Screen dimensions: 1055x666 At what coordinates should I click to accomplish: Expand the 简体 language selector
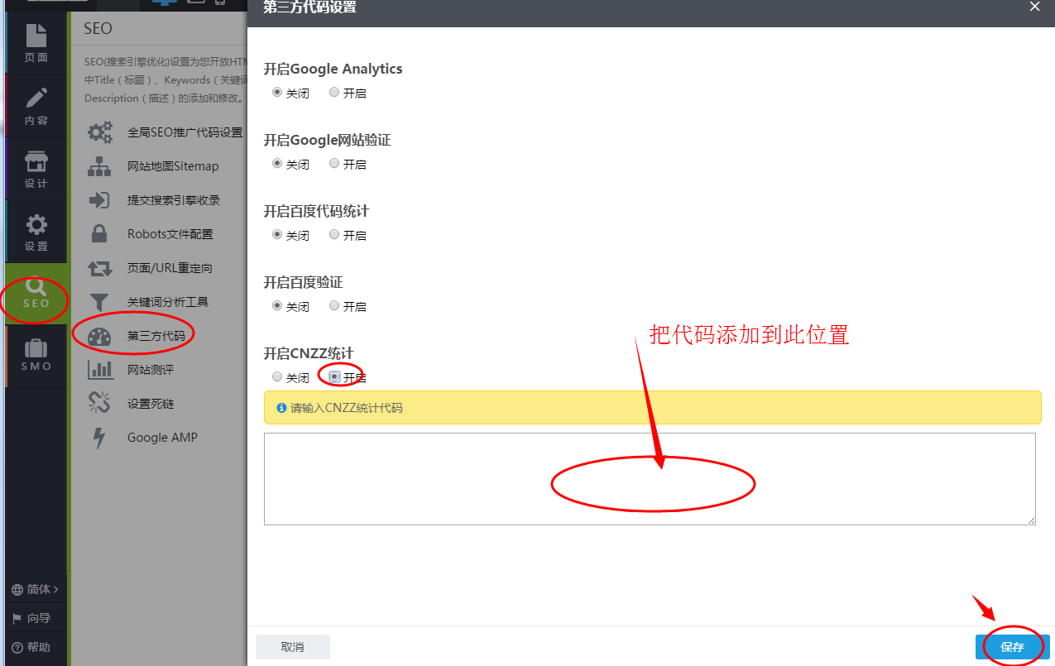(35, 589)
